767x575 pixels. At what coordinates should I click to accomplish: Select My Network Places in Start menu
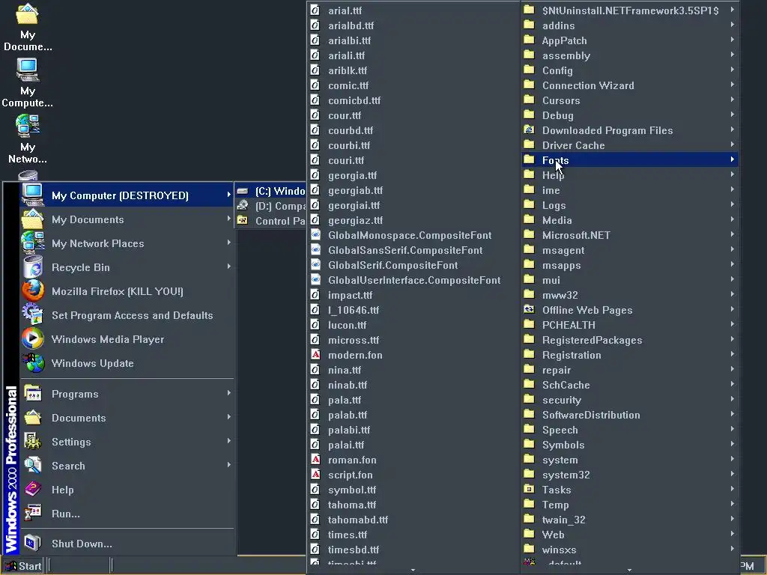point(127,243)
